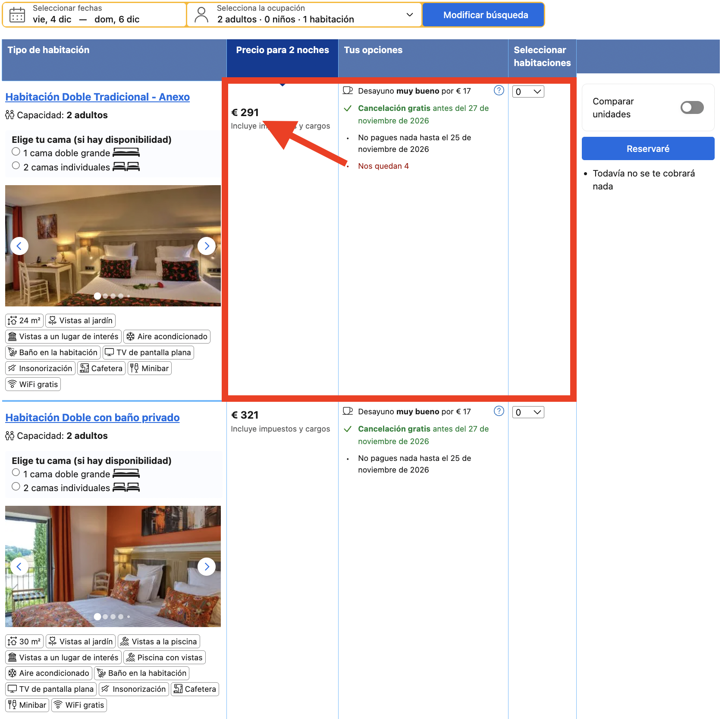Click the 30 m² room size badge
The height and width of the screenshot is (719, 722).
pyautogui.click(x=24, y=641)
